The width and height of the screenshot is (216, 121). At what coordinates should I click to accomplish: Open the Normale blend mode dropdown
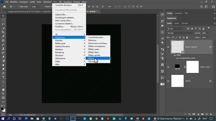[180, 33]
